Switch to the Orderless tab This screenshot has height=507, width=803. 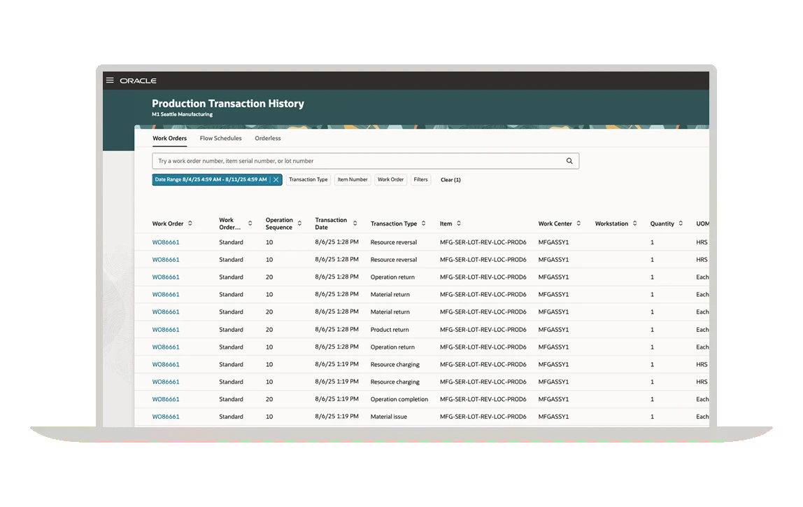(x=268, y=139)
